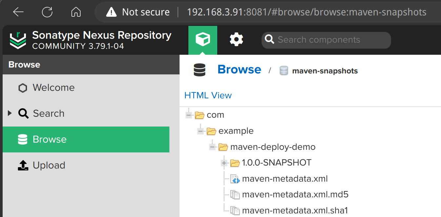Open the HTML View link
441x217 pixels.
[x=208, y=95]
